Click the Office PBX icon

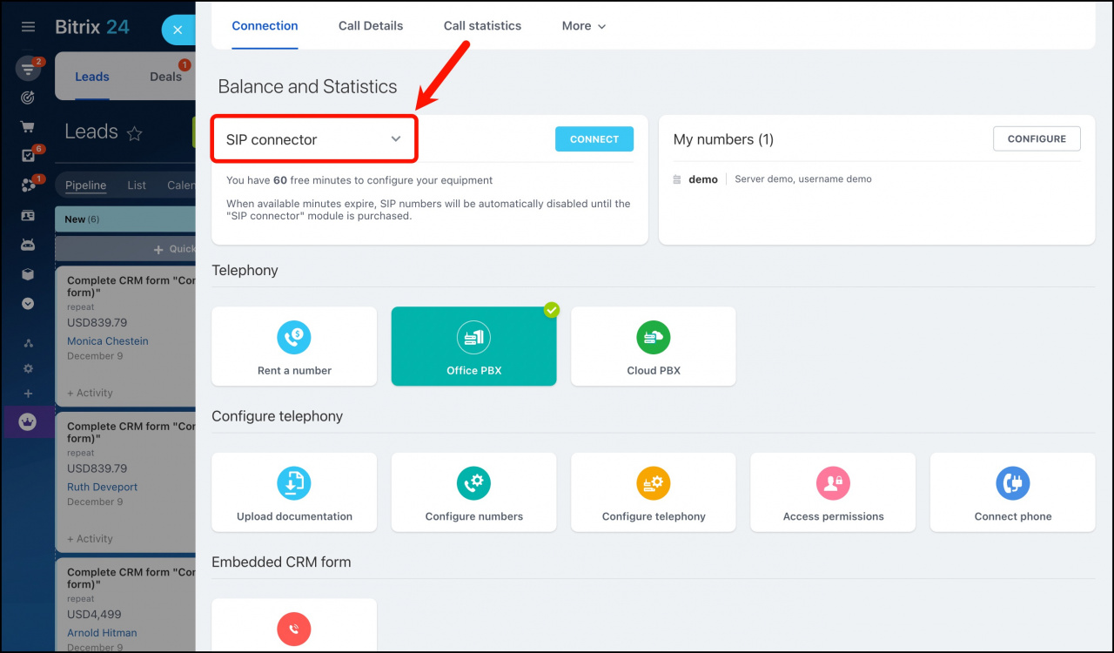474,337
